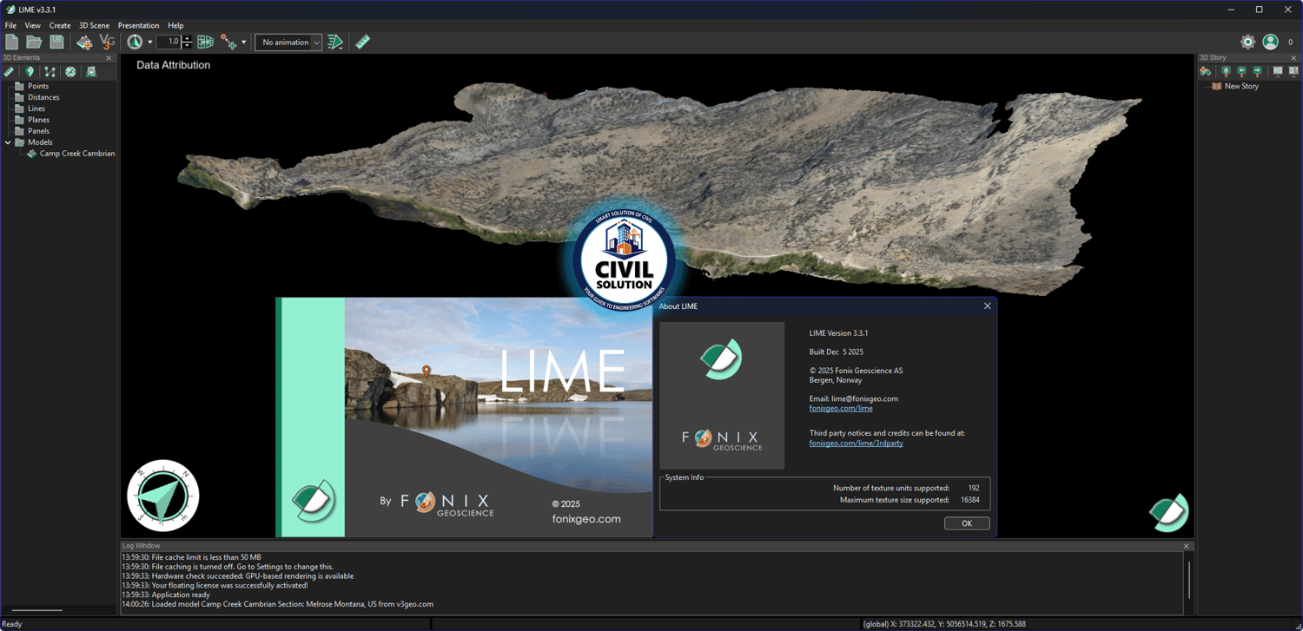The width and height of the screenshot is (1303, 631).
Task: Open the V3Geo model browser icon
Action: 107,42
